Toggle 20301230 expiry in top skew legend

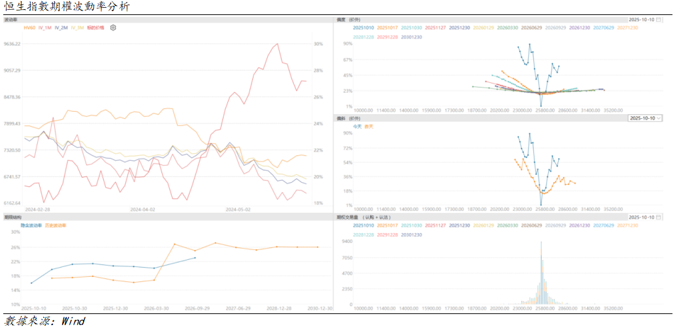click(411, 37)
